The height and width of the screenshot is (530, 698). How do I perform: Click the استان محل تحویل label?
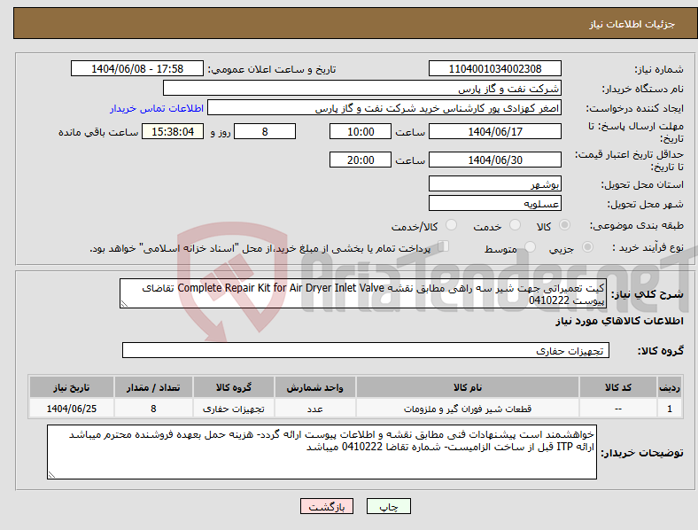click(642, 184)
